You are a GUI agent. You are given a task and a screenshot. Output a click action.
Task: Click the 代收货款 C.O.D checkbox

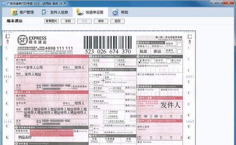click(91, 76)
